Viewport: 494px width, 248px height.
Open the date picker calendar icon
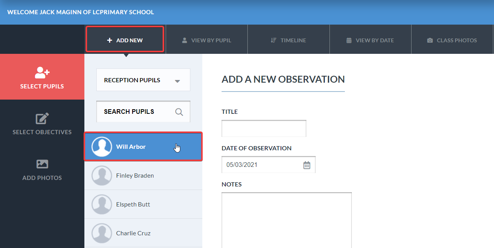307,165
